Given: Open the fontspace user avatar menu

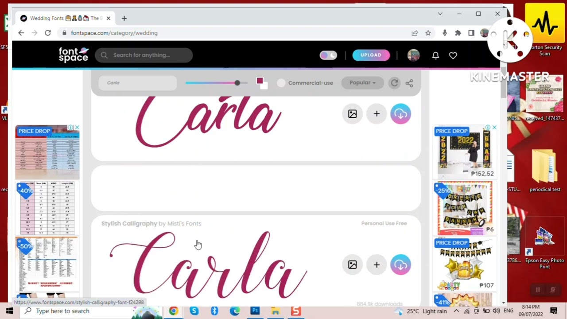Looking at the screenshot, I should (413, 55).
